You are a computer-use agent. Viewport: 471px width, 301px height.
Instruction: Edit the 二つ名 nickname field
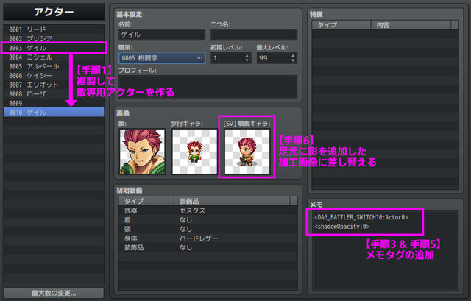click(254, 35)
